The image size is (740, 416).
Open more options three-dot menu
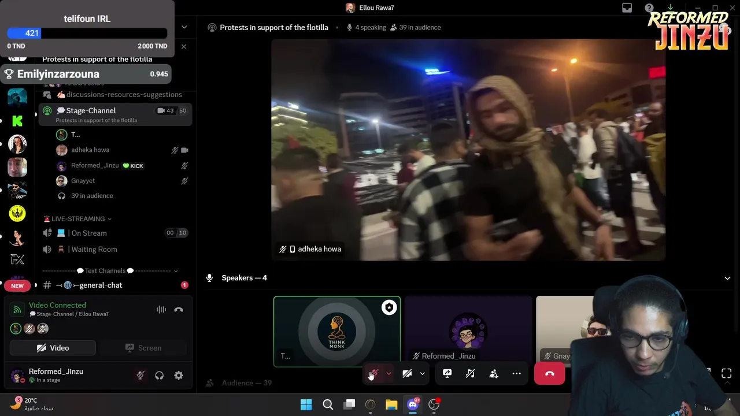[516, 374]
